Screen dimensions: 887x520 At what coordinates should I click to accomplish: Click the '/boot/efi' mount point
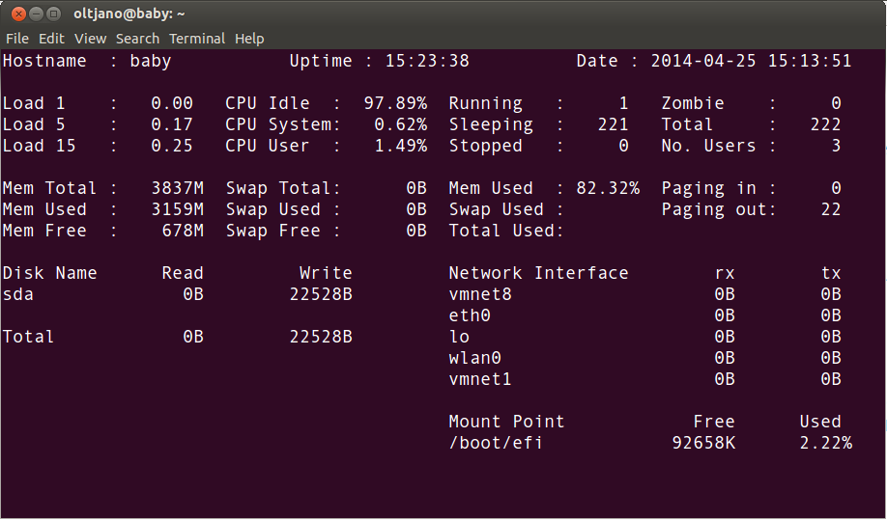pyautogui.click(x=496, y=443)
